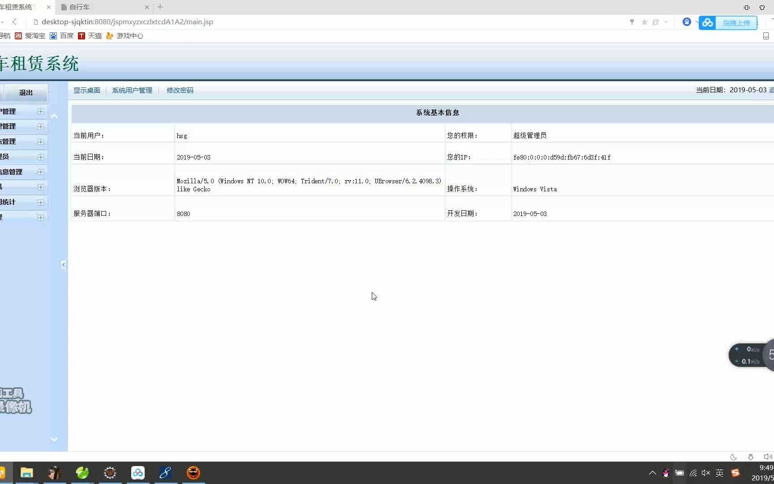Click the battery tray icon

click(679, 473)
